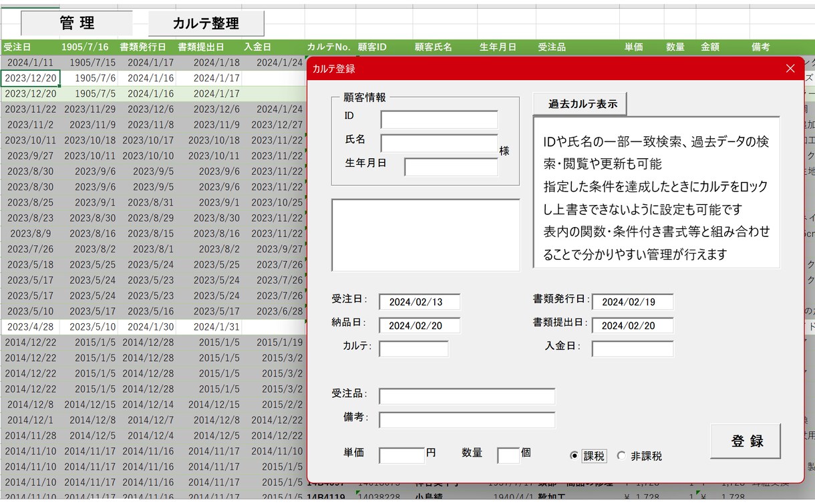
Task: Focus the 生年月日 birthdate field
Action: point(451,167)
